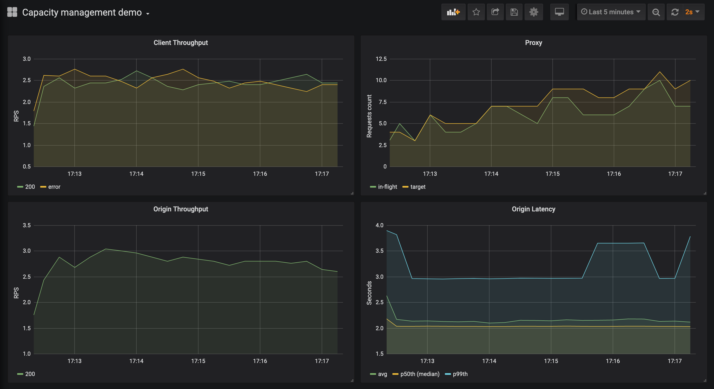Star this dashboard as favorite
Viewport: 714px width, 389px height.
pyautogui.click(x=476, y=12)
